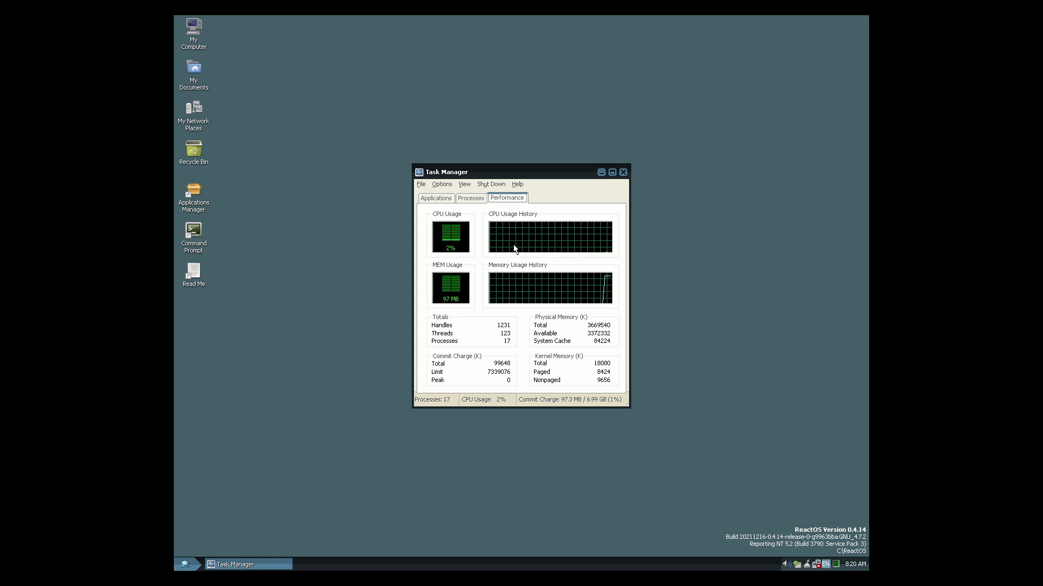This screenshot has width=1043, height=586.
Task: Click the Task Manager tray meter icon
Action: coord(836,564)
